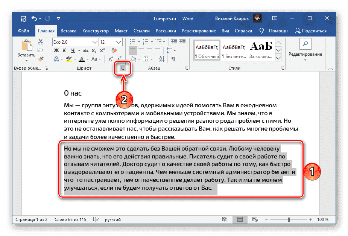
Task: Apply italic formatting with the К icon
Action: click(64, 50)
